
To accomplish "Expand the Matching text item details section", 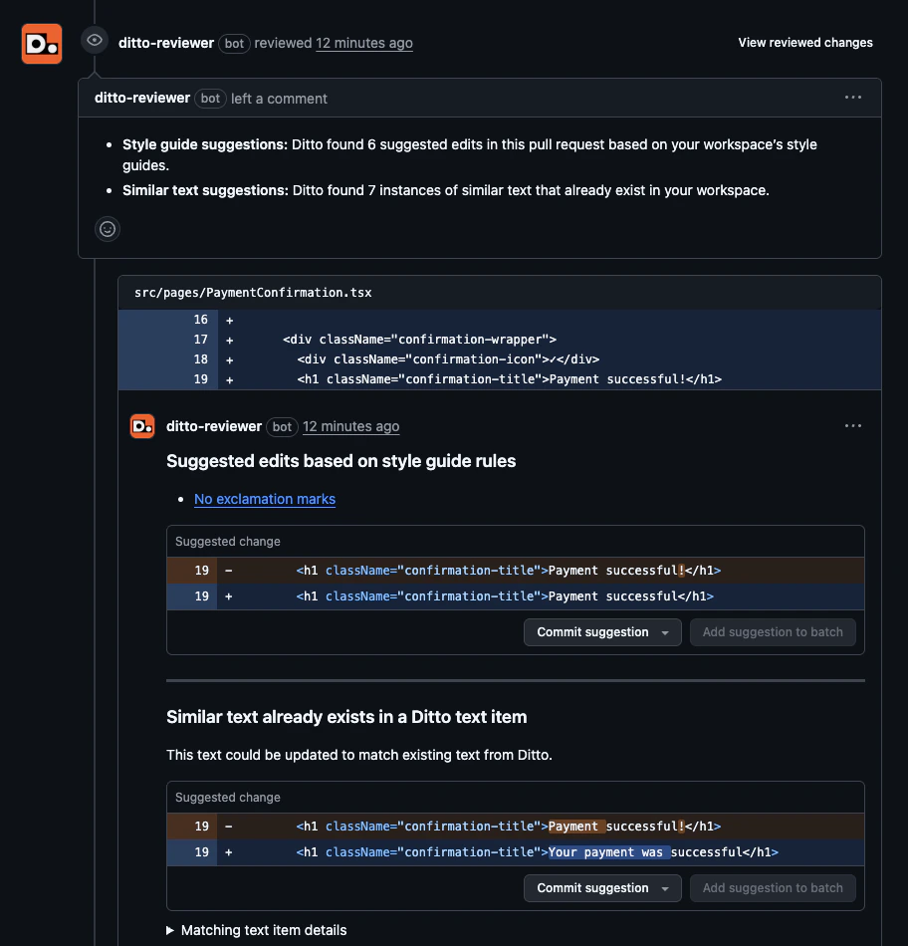I will pyautogui.click(x=263, y=930).
